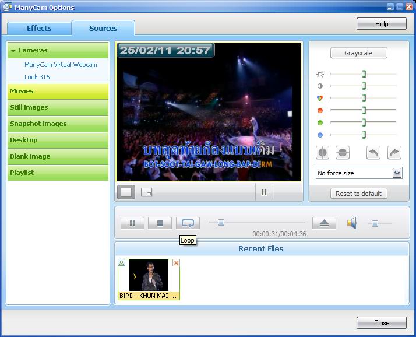Toggle Grayscale effect on video

pos(358,53)
